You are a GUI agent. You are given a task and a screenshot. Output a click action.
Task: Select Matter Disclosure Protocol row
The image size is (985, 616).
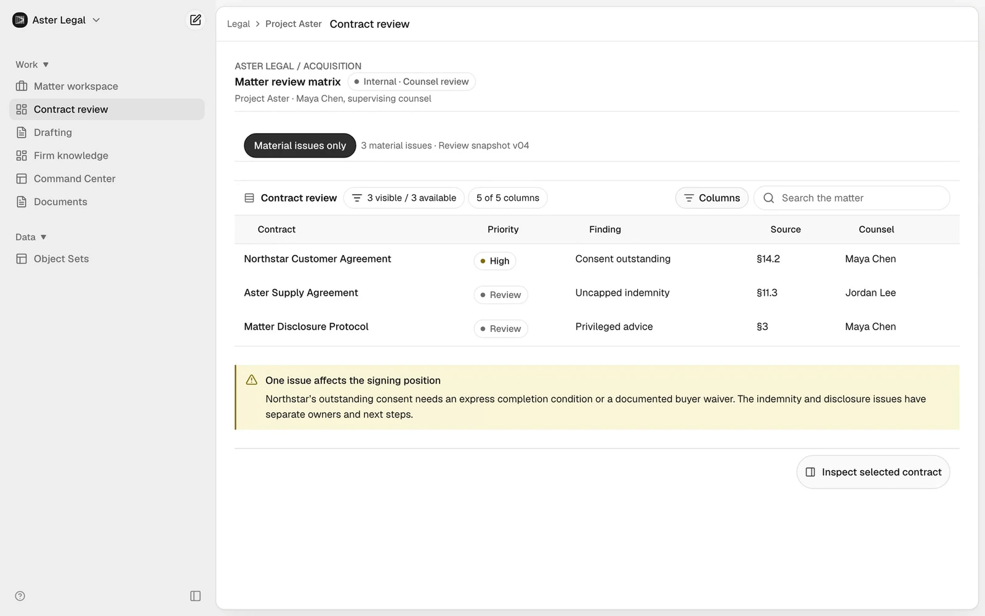pos(597,328)
